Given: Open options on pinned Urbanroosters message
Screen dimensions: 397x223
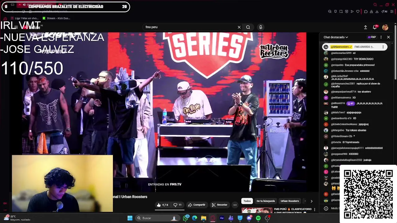Looking at the screenshot, I should tap(383, 47).
